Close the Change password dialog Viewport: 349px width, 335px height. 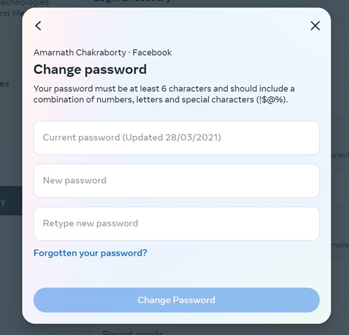[x=315, y=26]
